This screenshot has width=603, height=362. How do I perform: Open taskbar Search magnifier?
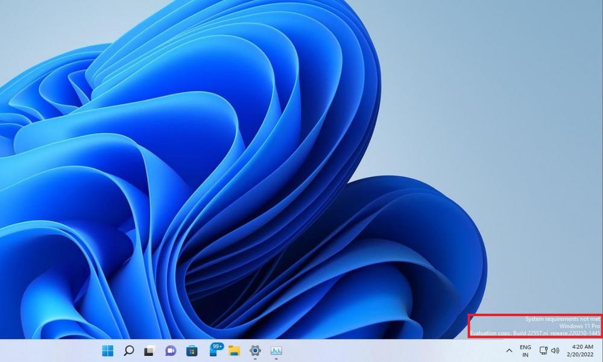pyautogui.click(x=128, y=351)
